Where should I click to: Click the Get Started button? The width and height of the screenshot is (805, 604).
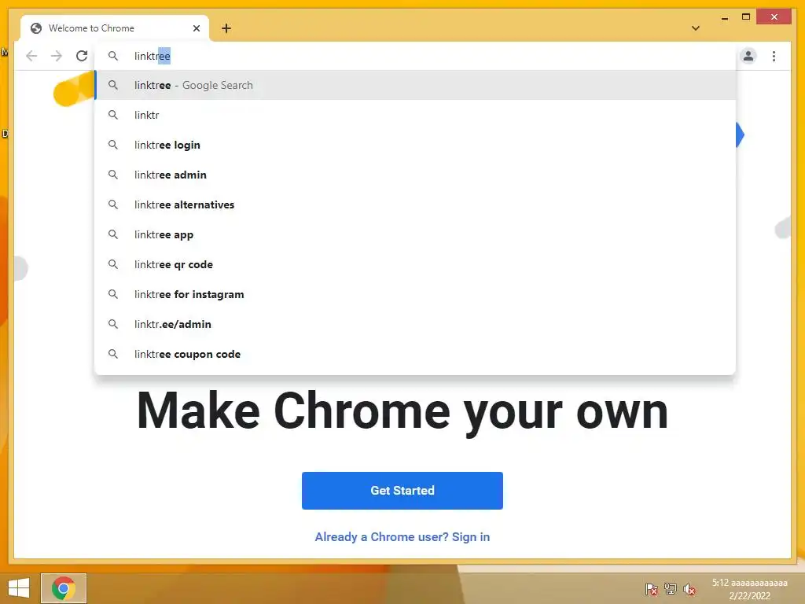click(402, 491)
